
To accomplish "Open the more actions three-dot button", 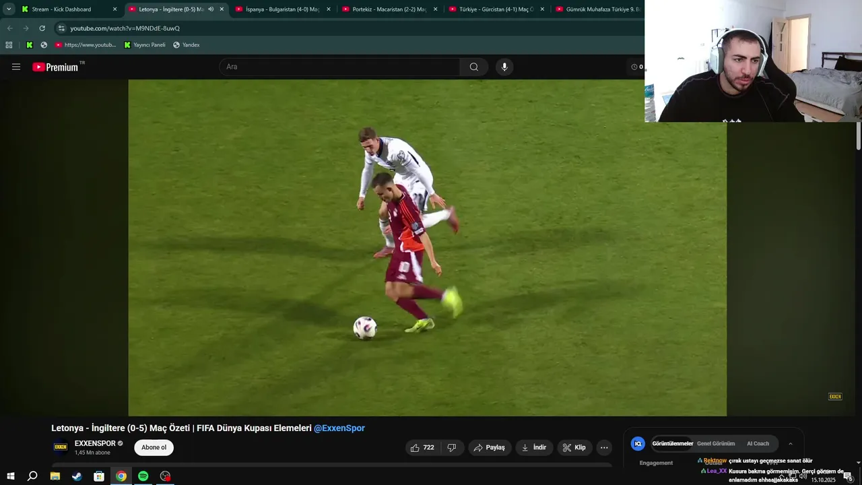I will [604, 447].
